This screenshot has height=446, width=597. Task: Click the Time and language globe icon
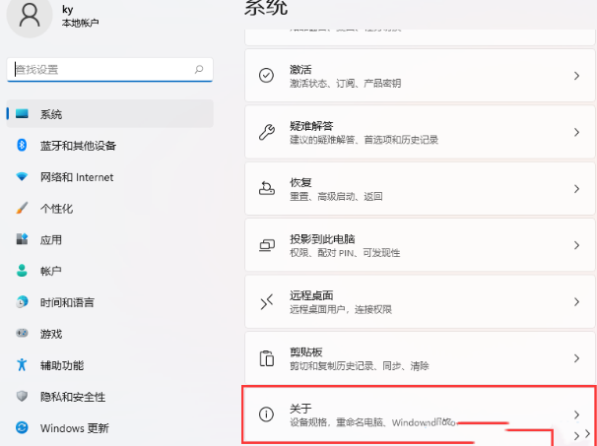[21, 302]
